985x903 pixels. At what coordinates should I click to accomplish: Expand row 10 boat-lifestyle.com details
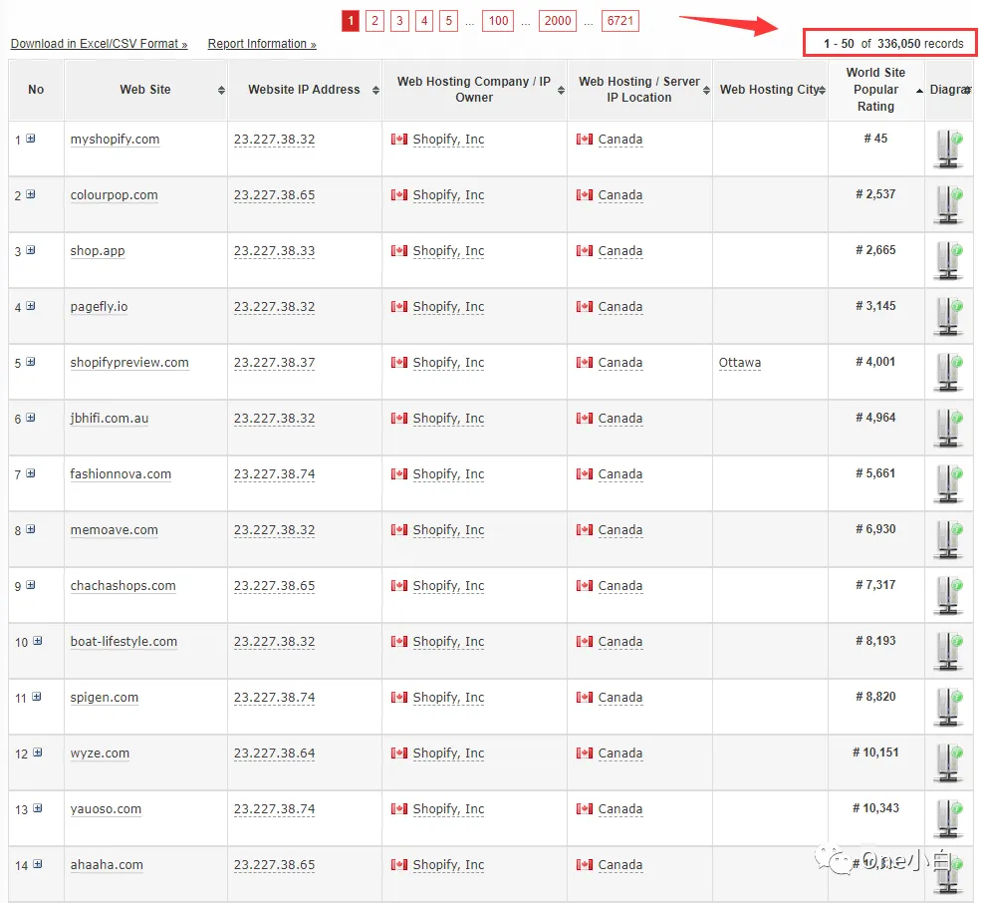tap(38, 641)
